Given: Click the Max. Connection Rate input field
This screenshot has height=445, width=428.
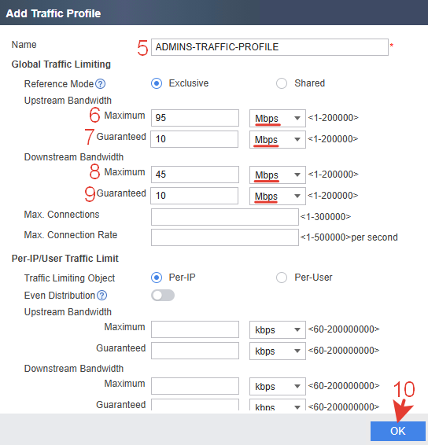Looking at the screenshot, I should pyautogui.click(x=225, y=237).
